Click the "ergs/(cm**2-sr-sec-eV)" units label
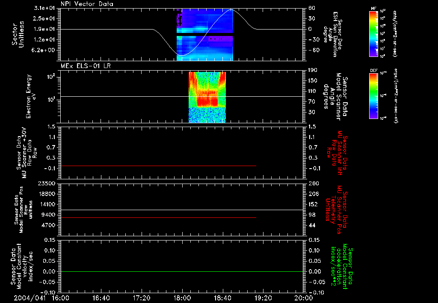 tap(396, 96)
